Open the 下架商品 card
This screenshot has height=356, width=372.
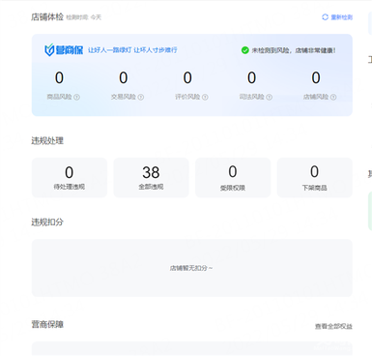[315, 178]
